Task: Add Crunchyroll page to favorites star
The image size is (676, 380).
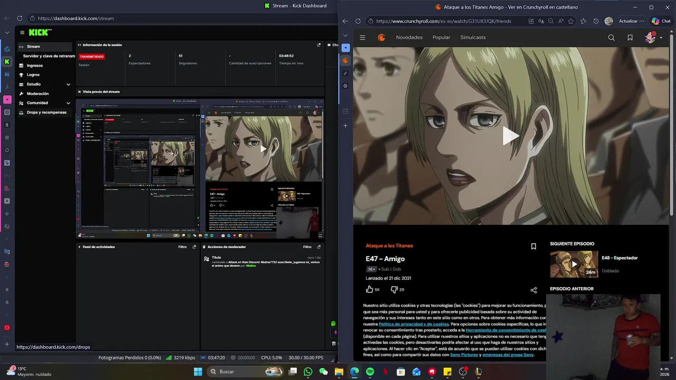Action: pos(570,21)
